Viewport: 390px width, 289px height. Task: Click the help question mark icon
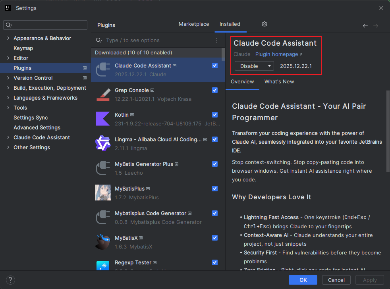[x=11, y=280]
